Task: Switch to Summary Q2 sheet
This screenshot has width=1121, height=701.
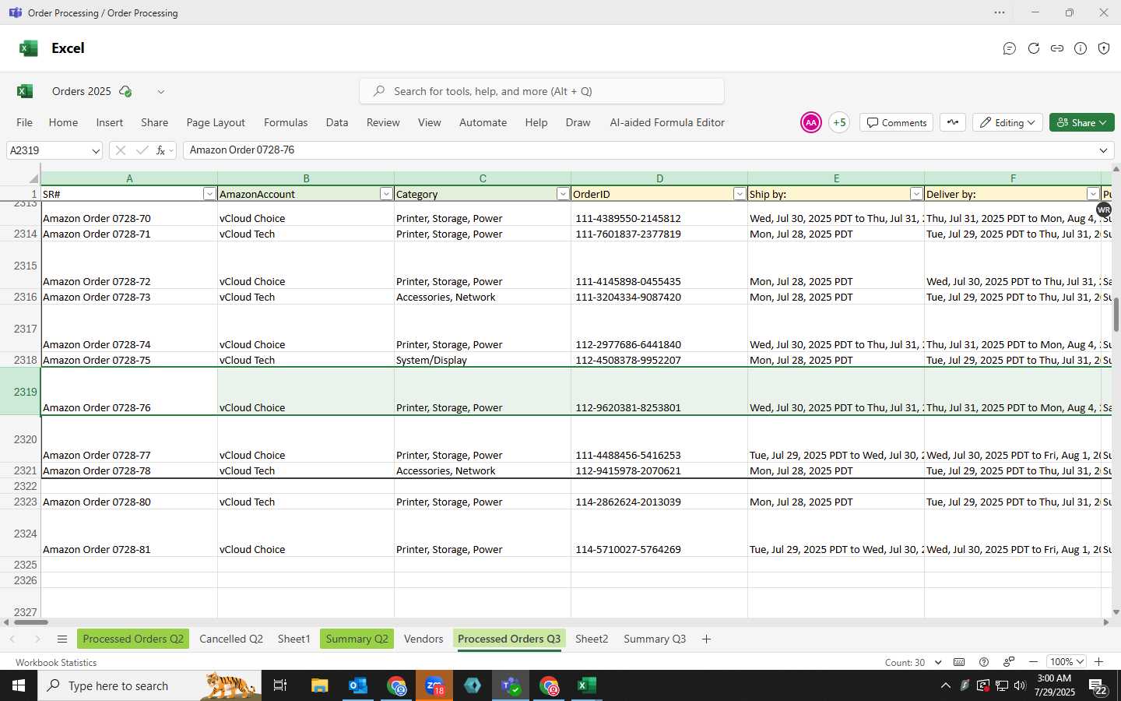Action: [357, 639]
